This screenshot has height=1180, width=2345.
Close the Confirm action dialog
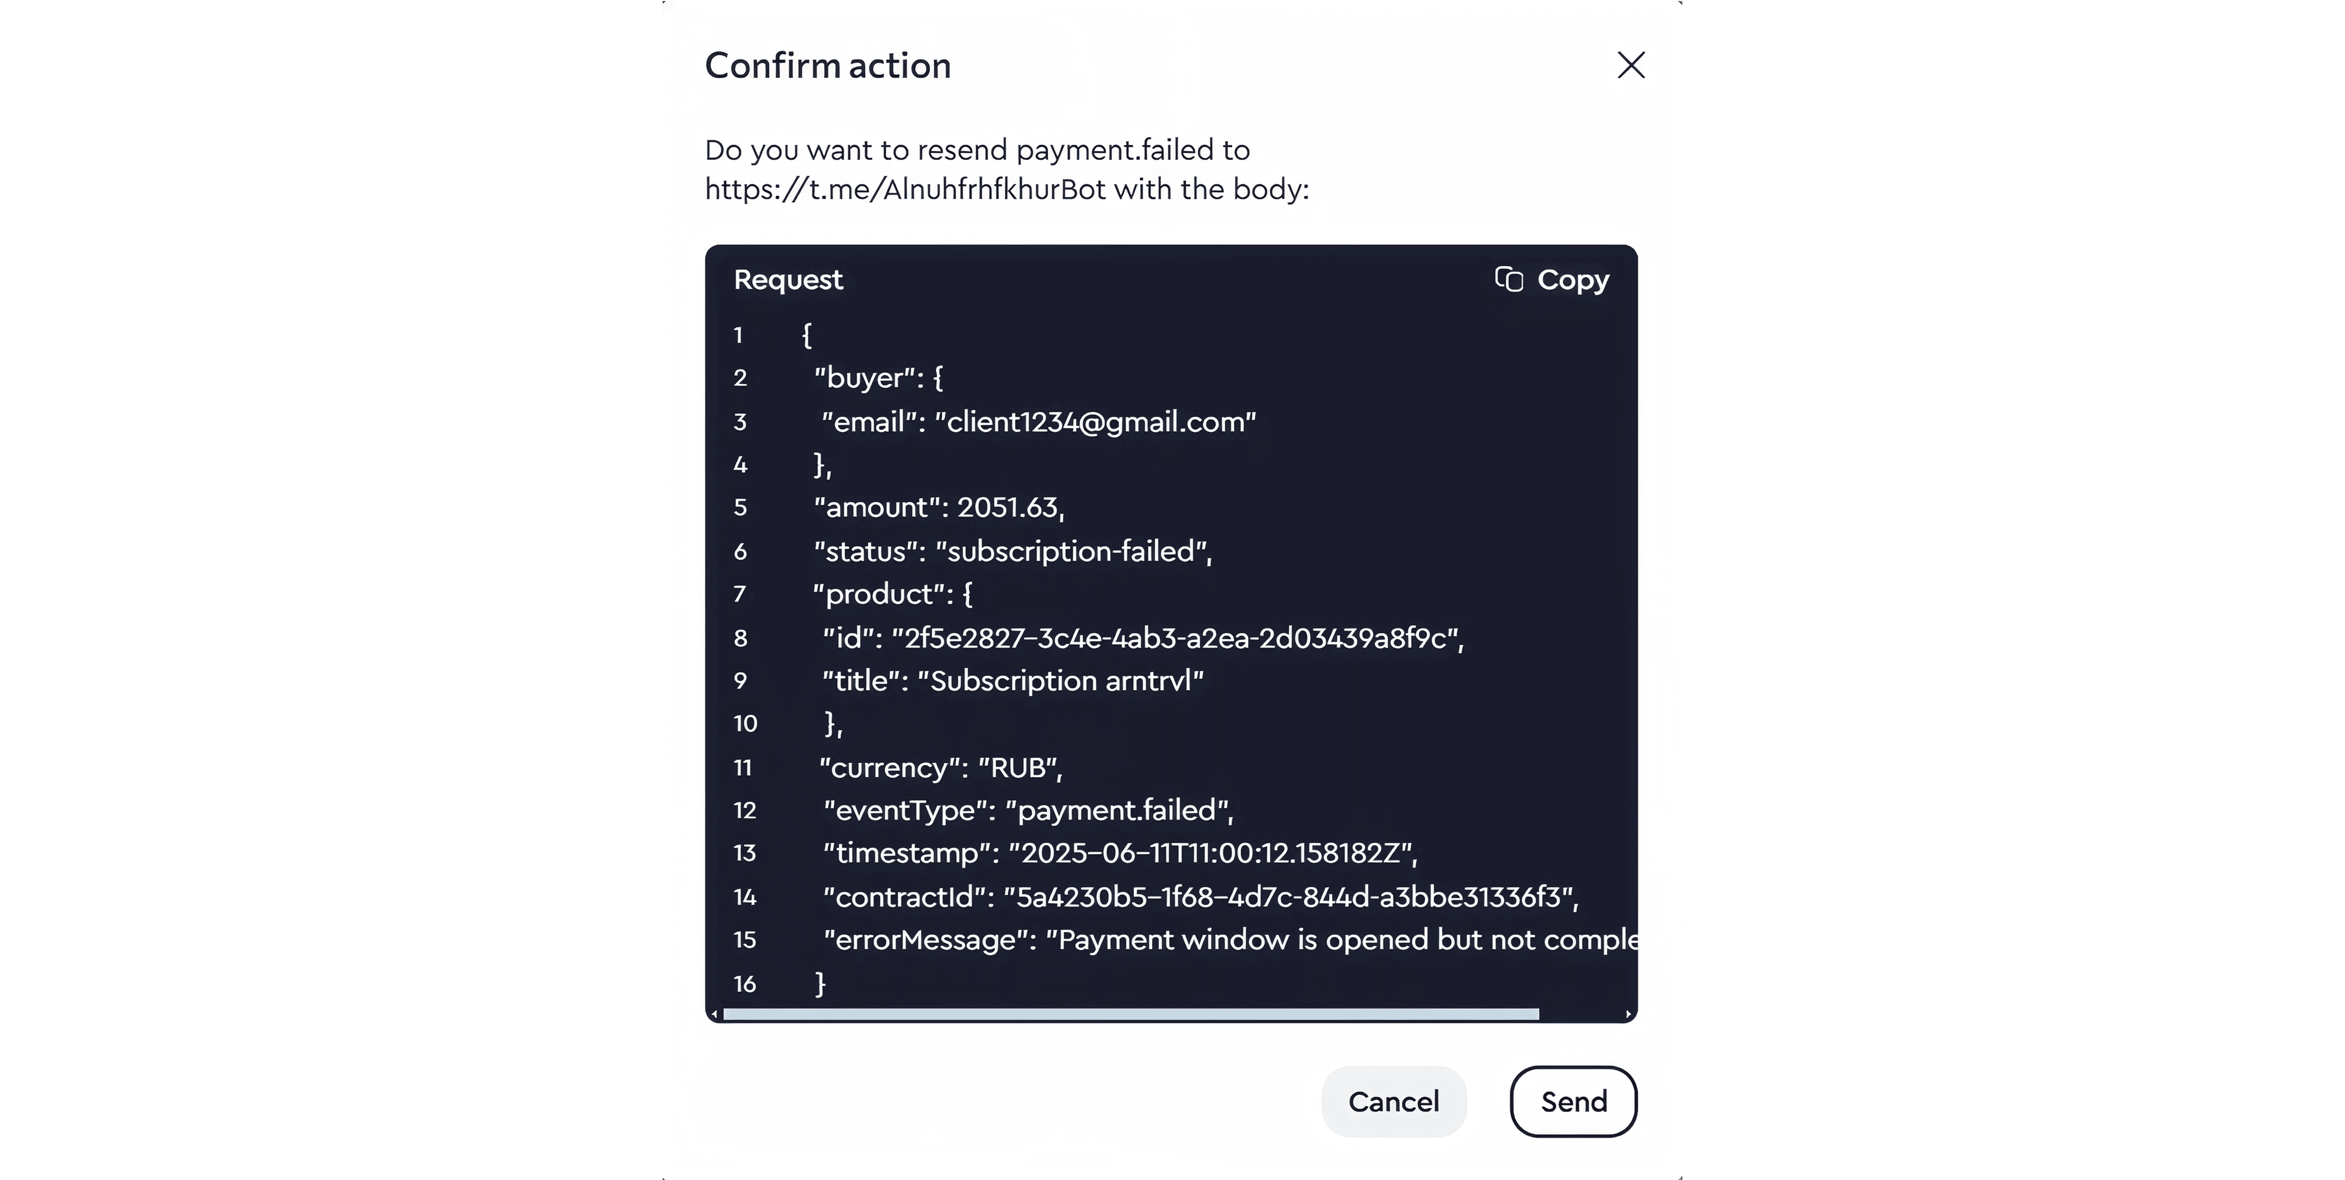[1630, 65]
